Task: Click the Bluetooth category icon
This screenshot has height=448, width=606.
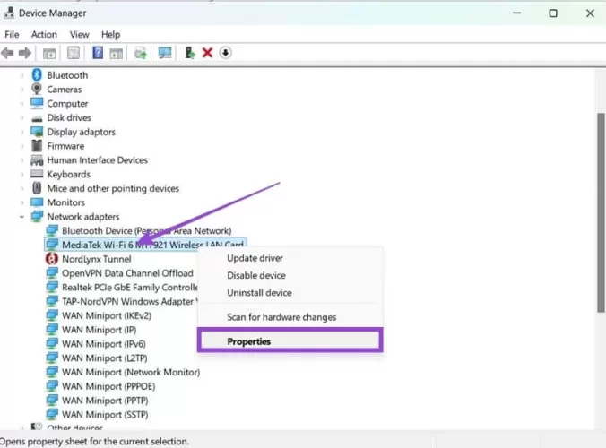Action: click(37, 75)
